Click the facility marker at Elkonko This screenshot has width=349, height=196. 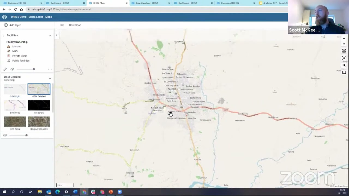(x=133, y=175)
